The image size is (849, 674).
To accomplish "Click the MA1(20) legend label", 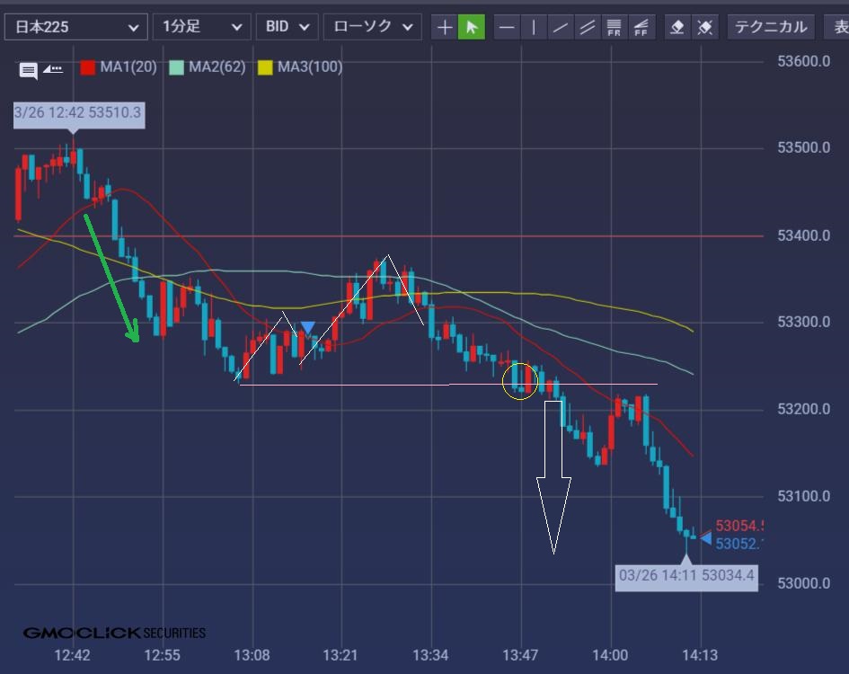I will 128,67.
